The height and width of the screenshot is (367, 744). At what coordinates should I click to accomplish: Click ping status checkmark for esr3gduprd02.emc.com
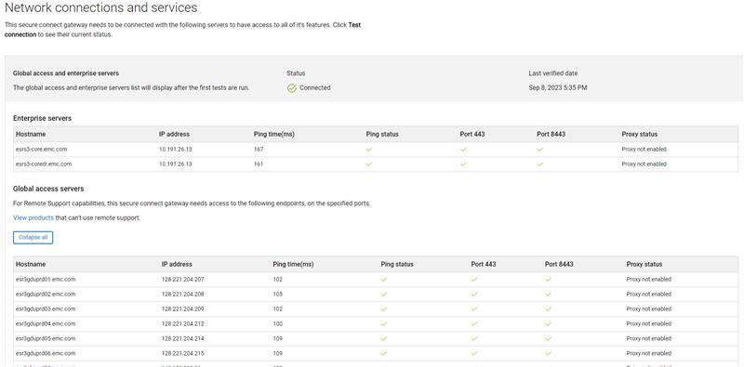coord(384,295)
